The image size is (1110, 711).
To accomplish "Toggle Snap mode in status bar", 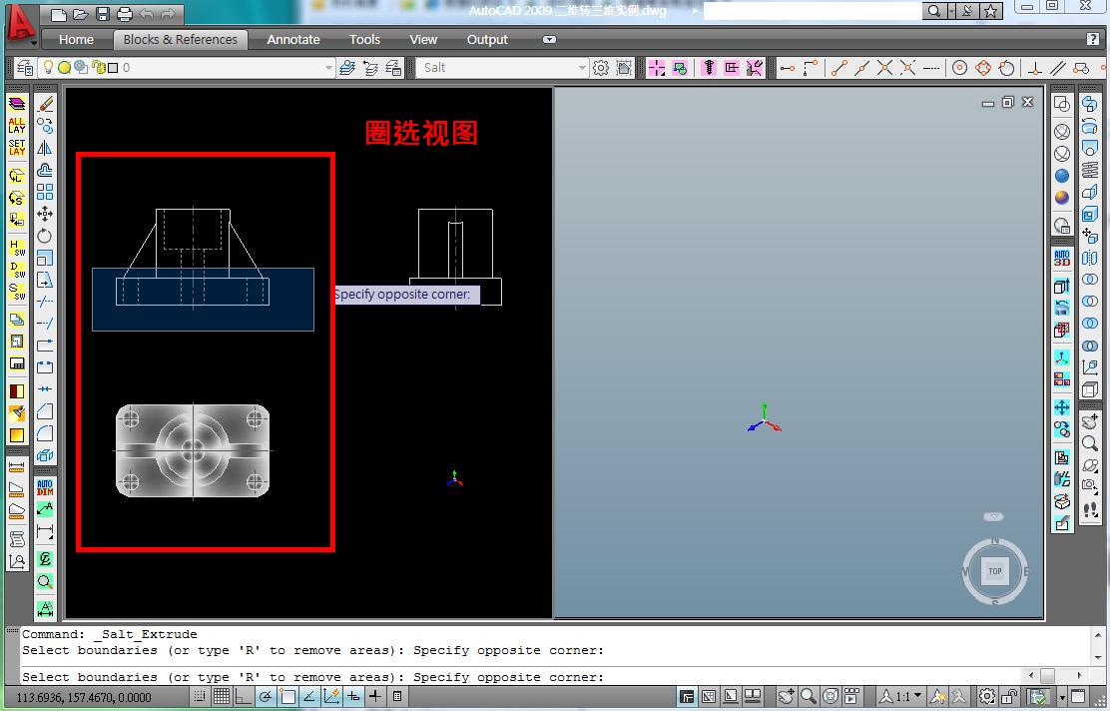I will tap(201, 697).
